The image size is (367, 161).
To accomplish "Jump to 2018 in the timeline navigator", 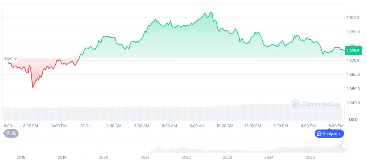I will [x=21, y=157].
